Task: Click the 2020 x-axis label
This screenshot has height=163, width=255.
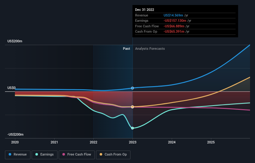Action: point(15,142)
